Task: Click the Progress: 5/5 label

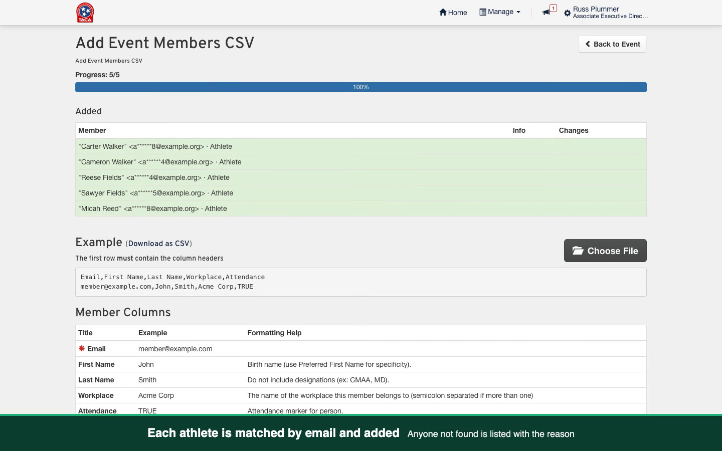Action: click(x=97, y=75)
